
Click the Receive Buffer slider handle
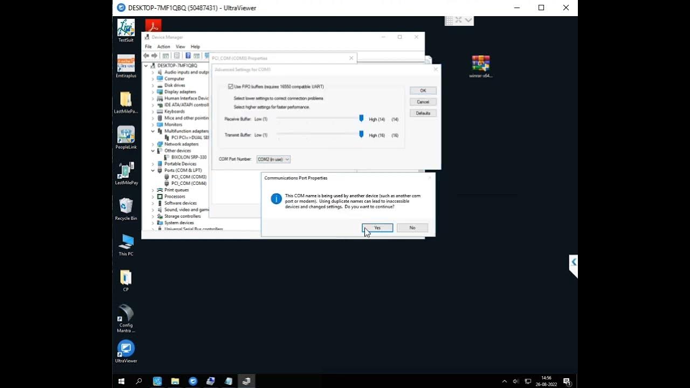click(x=361, y=119)
